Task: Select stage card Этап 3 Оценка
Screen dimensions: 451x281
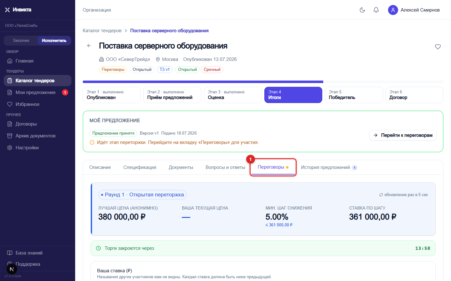Action: click(233, 95)
